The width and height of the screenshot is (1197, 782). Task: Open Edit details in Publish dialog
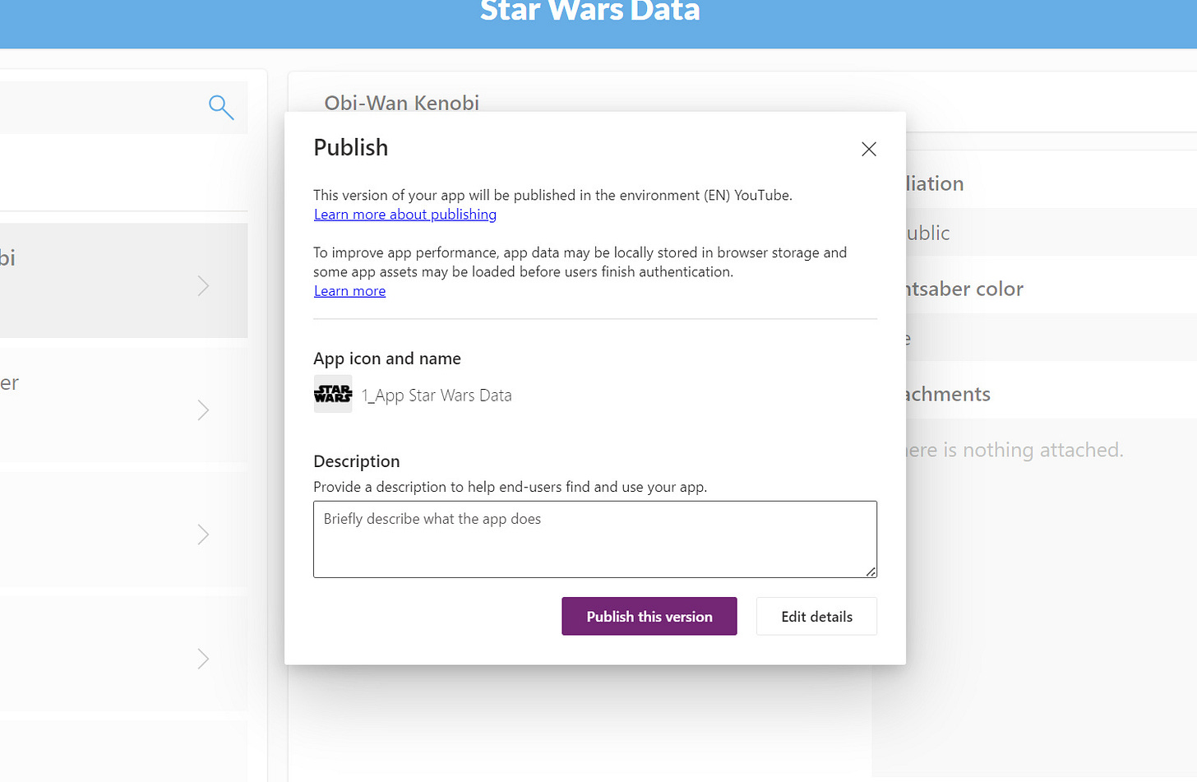click(x=816, y=616)
